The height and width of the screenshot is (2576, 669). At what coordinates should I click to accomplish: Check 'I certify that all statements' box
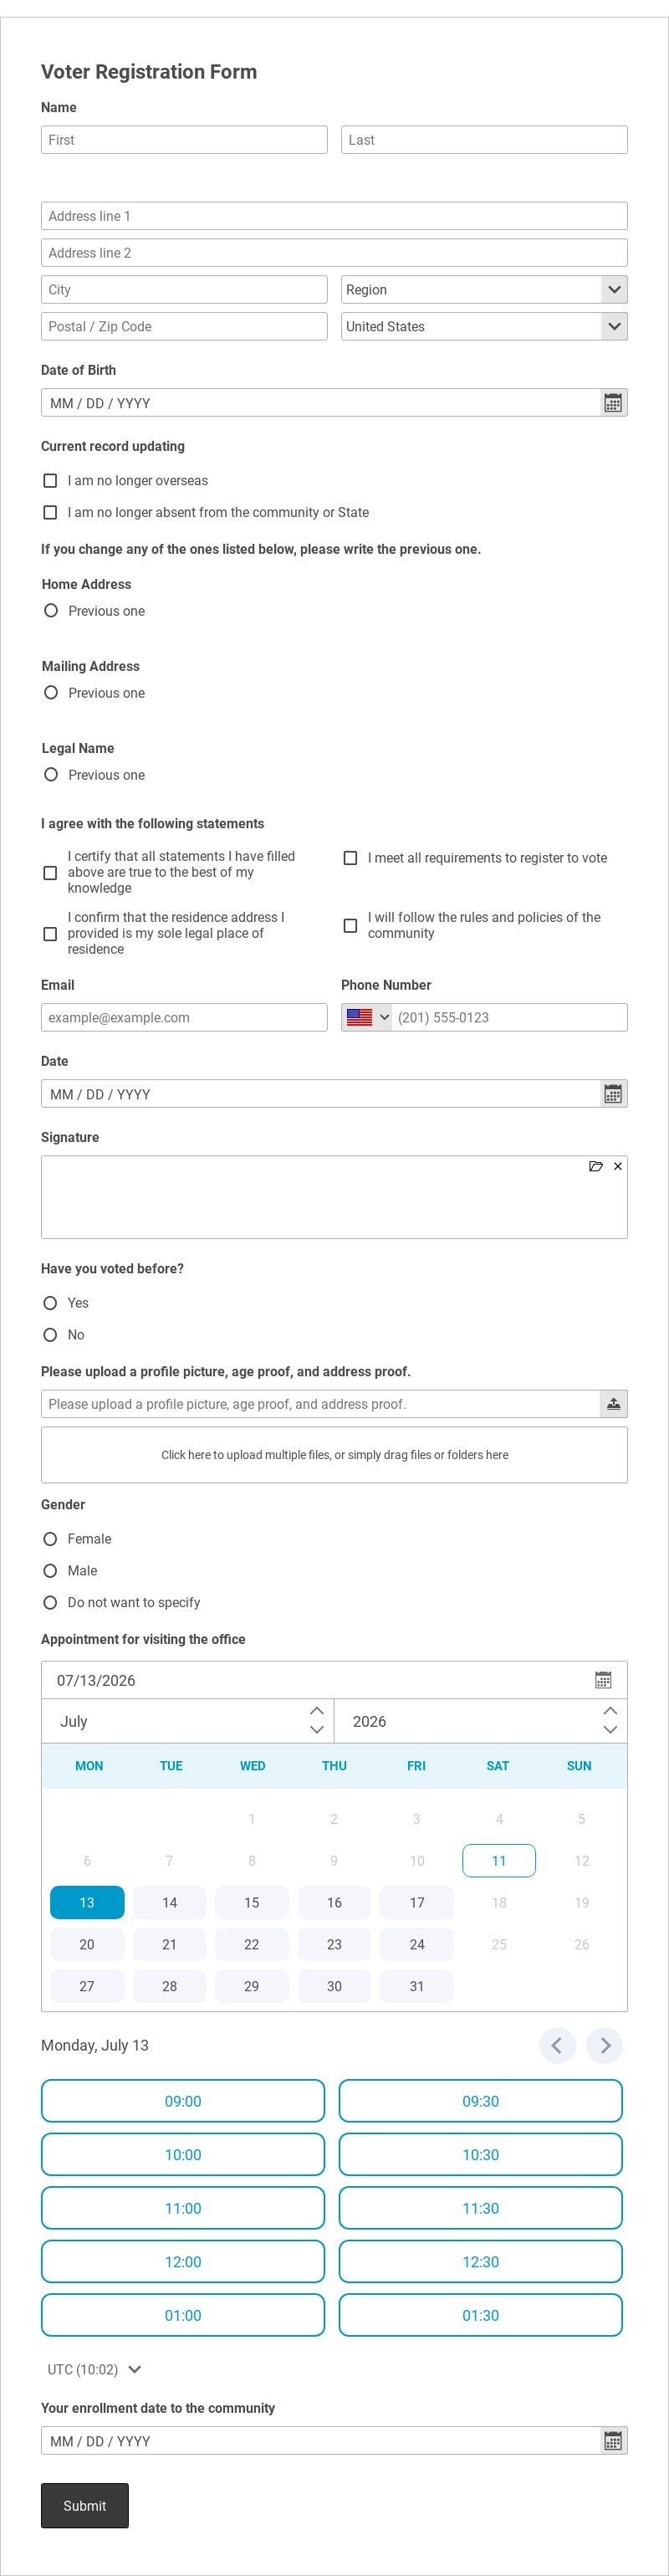click(50, 873)
